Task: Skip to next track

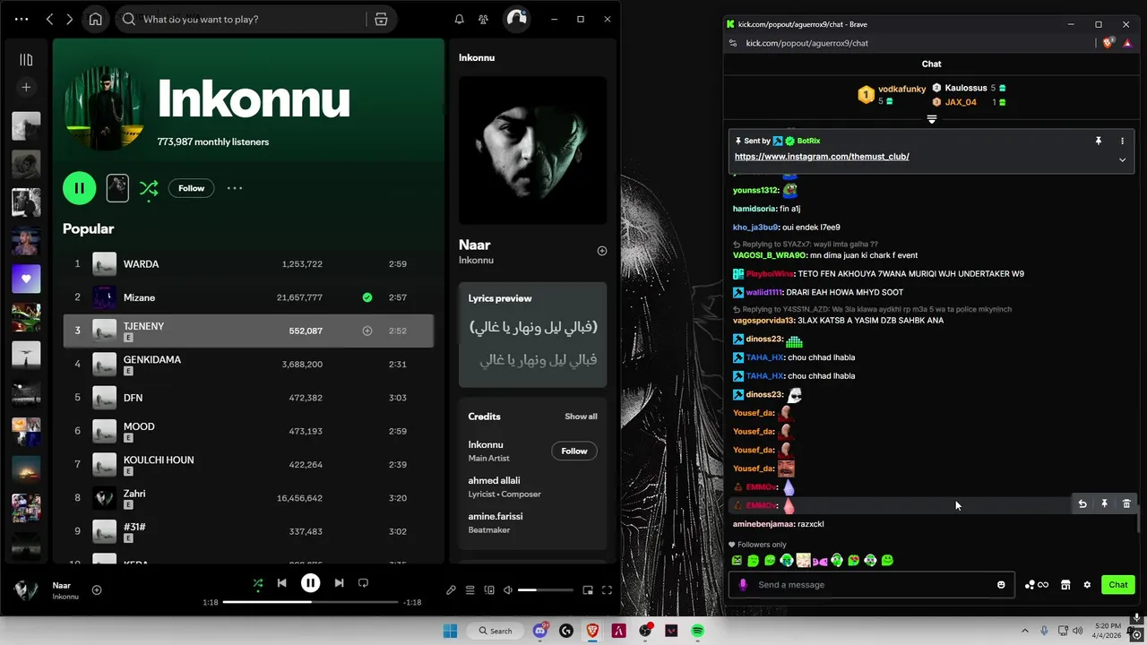Action: tap(339, 582)
